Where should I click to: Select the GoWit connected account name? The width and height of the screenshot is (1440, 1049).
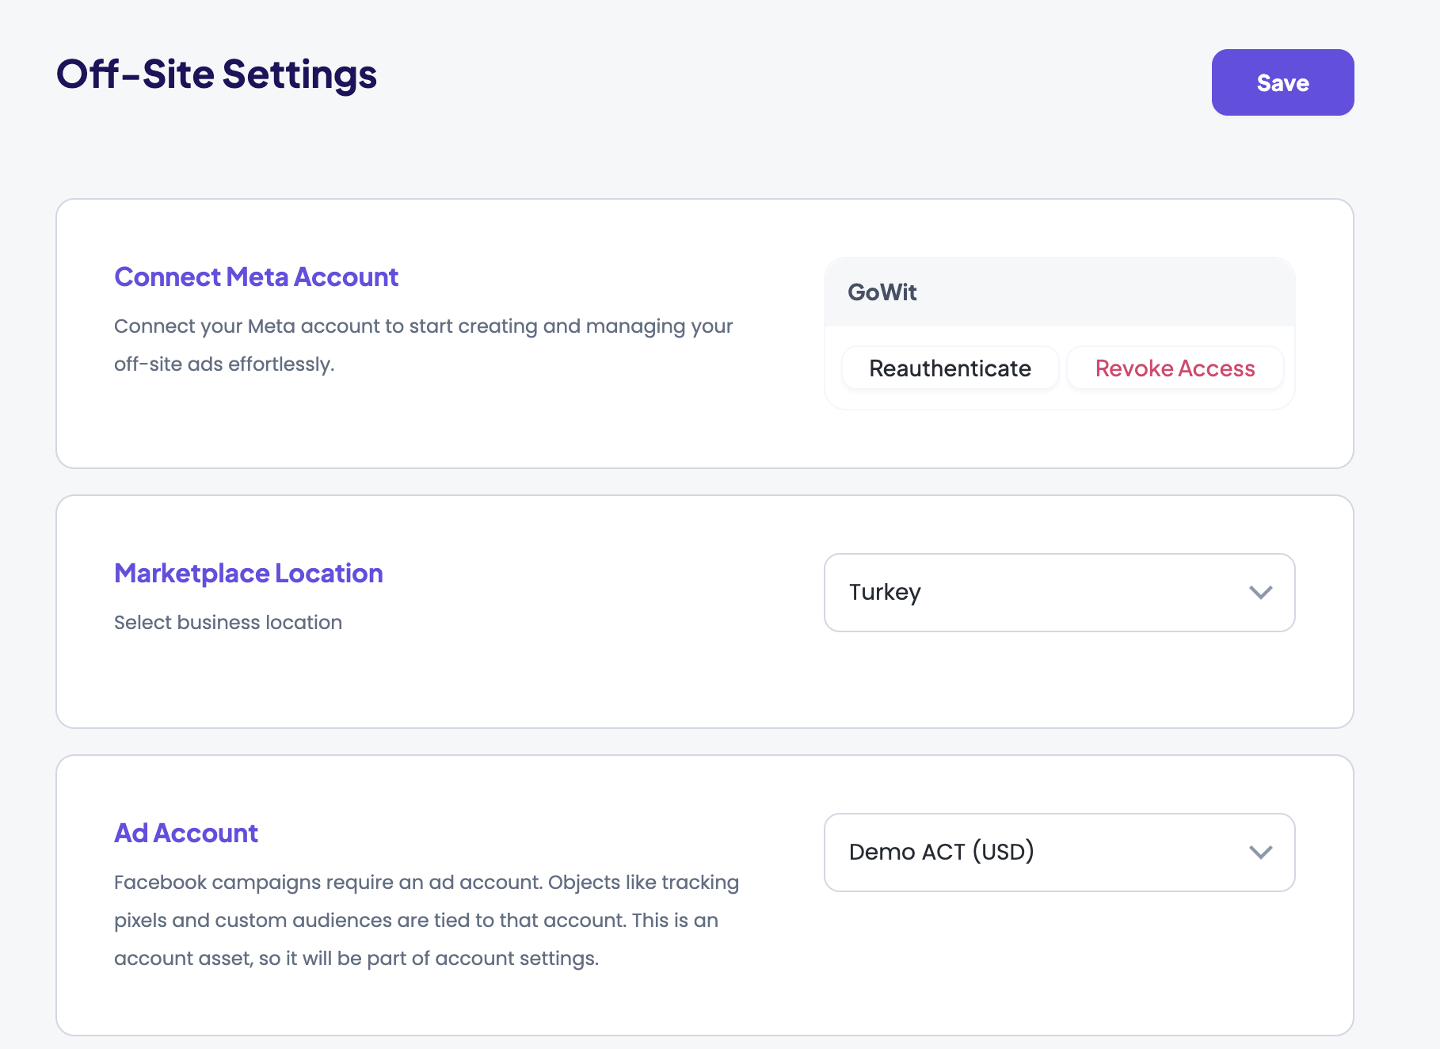click(x=882, y=292)
